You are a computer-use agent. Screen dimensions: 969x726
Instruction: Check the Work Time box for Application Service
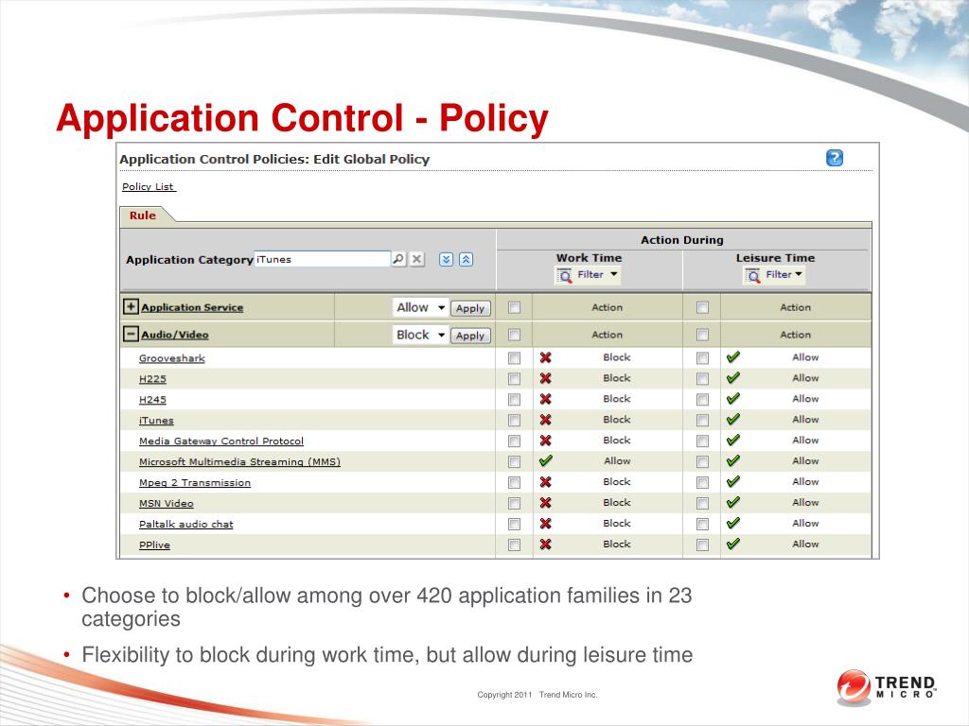(x=514, y=307)
